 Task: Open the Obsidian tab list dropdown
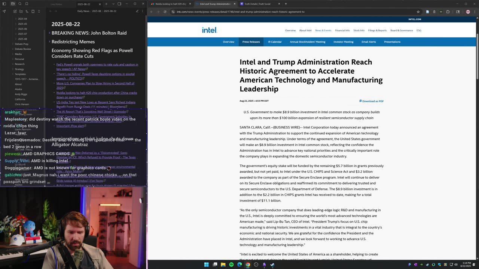(x=113, y=4)
